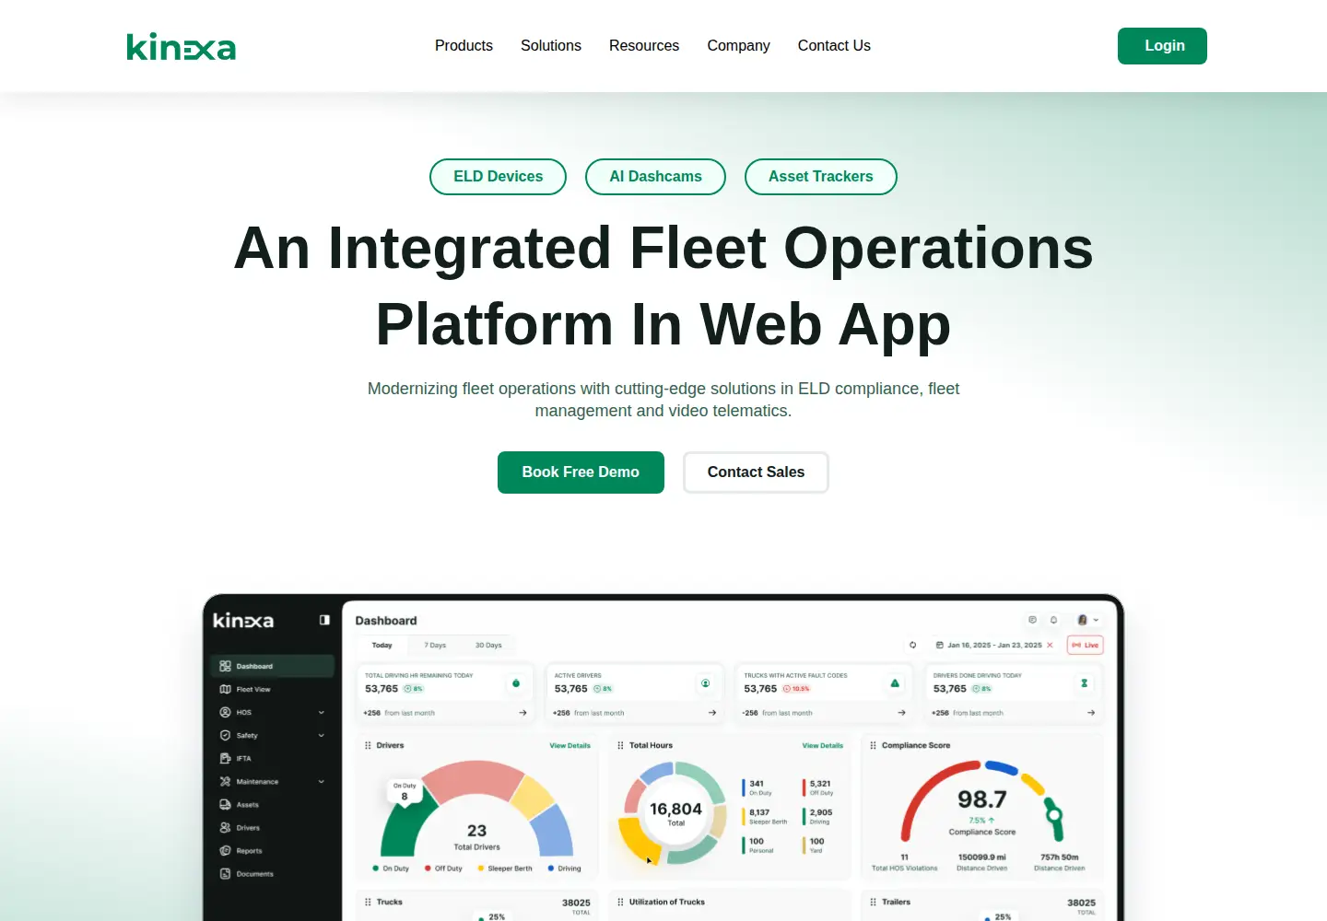Click the Kinexa logo in the site header

tap(181, 46)
